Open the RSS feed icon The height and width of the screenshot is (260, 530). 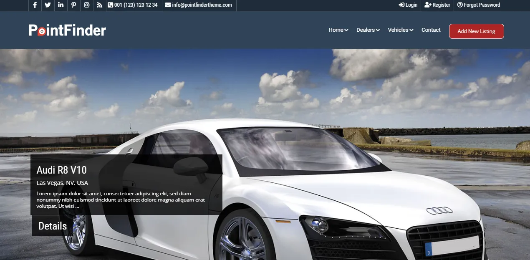pos(99,5)
